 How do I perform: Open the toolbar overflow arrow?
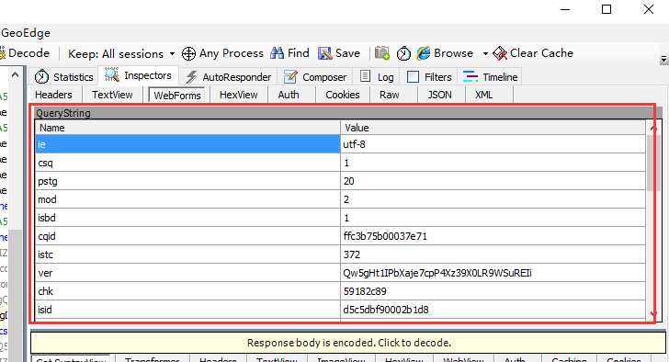tap(663, 60)
